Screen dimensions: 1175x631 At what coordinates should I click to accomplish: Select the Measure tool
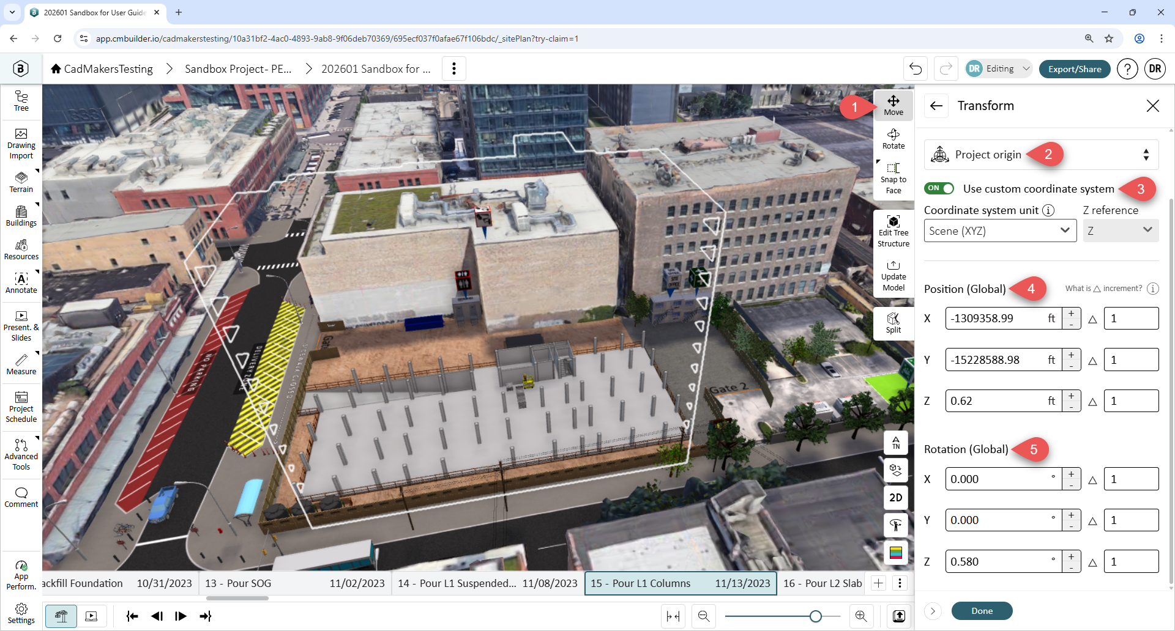click(x=21, y=364)
